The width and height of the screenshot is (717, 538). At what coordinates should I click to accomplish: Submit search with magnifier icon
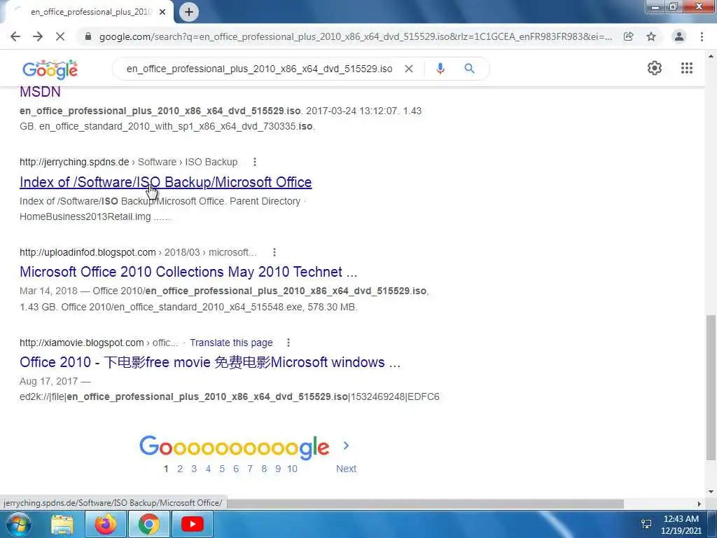click(469, 69)
